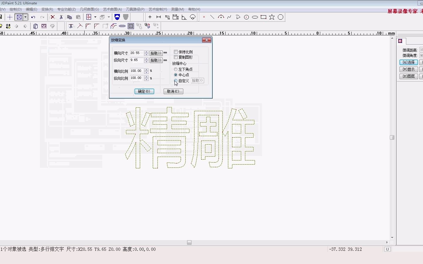Viewport: 423px width, 264px height.
Task: Select the horizontal distance measure tool
Action: pos(159,17)
